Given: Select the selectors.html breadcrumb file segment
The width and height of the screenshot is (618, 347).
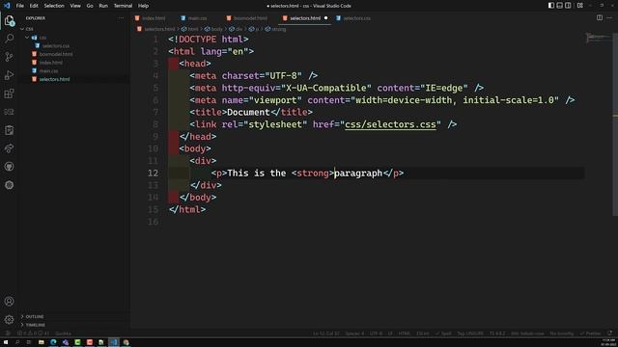Looking at the screenshot, I should 156,29.
